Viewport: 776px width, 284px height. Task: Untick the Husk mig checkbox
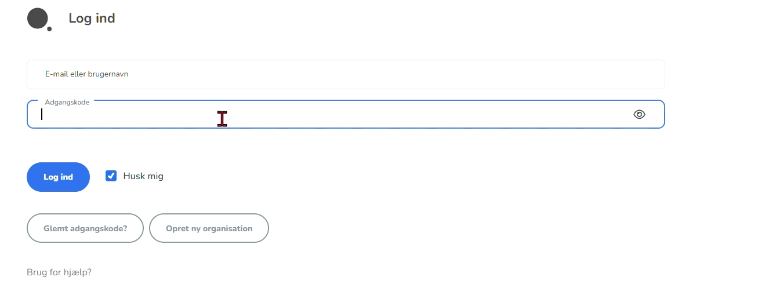111,176
